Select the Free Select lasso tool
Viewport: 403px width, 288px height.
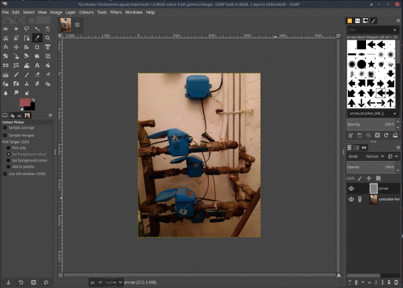(26, 29)
